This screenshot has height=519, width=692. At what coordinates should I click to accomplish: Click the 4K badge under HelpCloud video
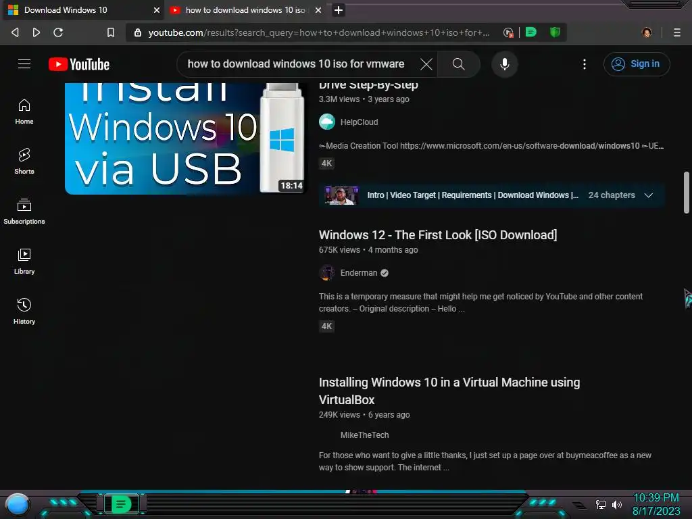coord(326,164)
